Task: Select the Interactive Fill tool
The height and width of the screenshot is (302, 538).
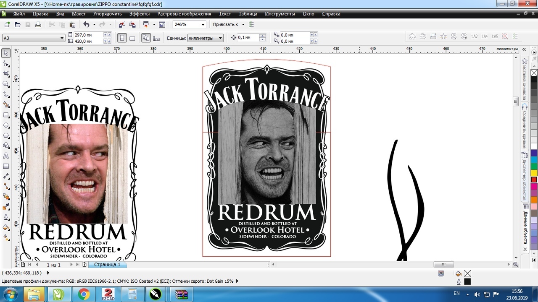Action: coord(6,238)
